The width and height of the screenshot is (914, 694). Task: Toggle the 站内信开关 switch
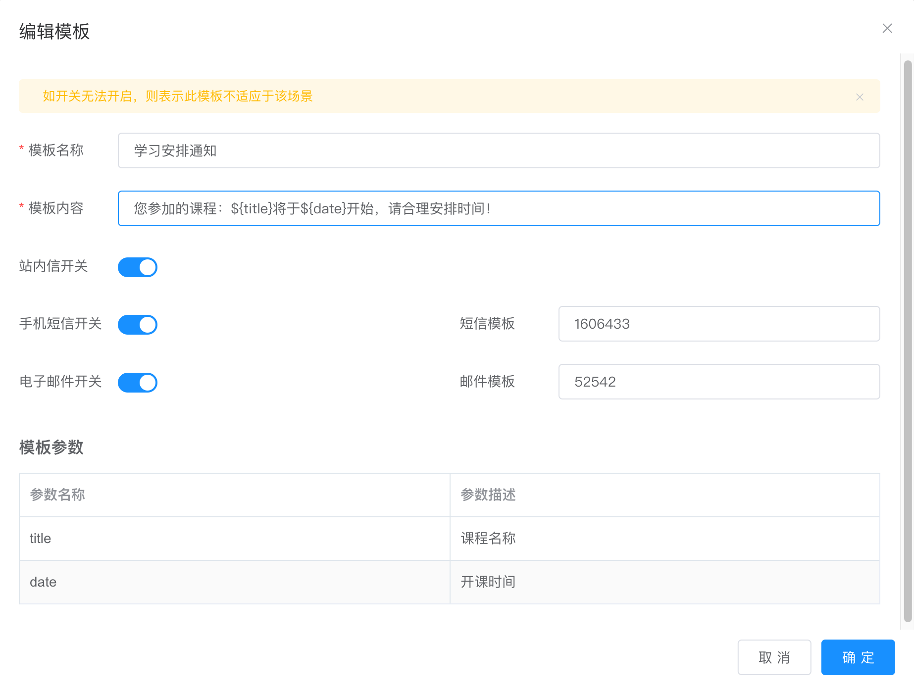pos(138,267)
